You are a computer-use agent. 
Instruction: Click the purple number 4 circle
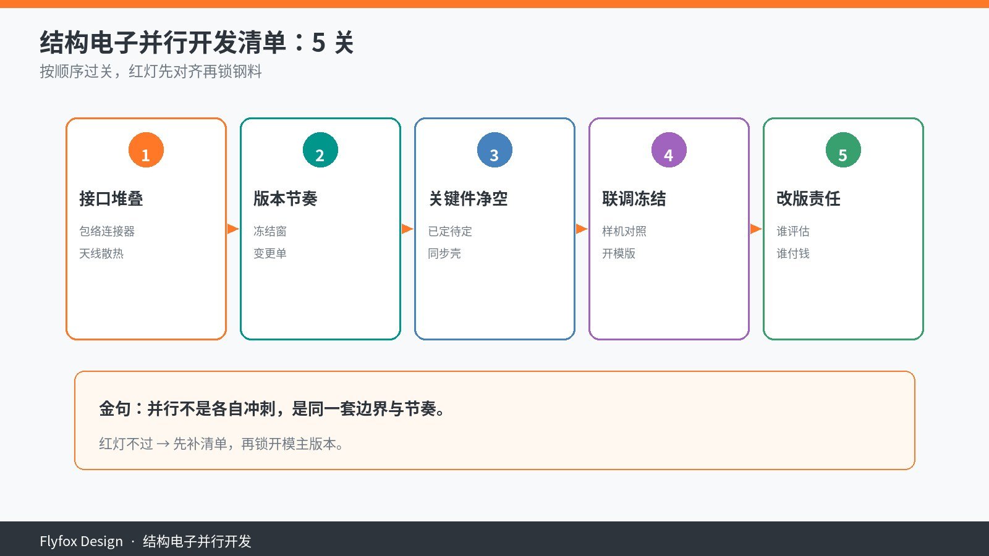[669, 150]
